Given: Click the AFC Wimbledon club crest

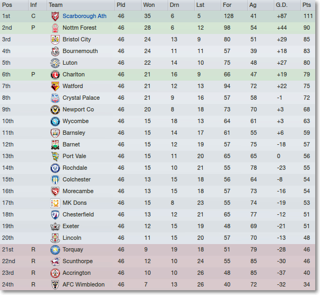Looking at the screenshot, I should 55,284.
